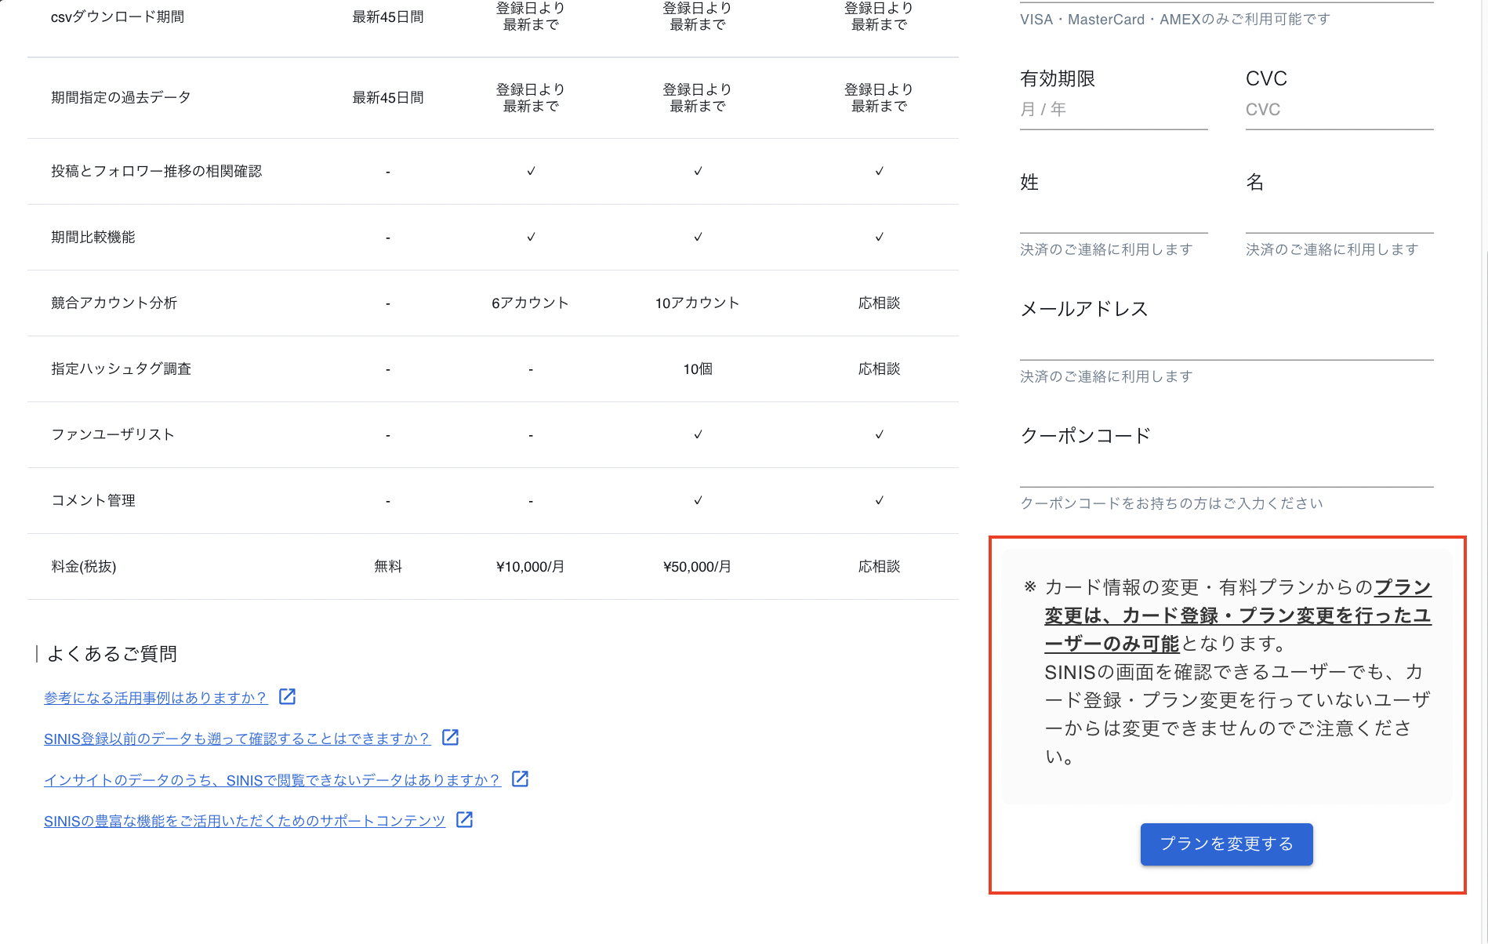
Task: Click the 10アカウント cell in 競合アカウント分析 row
Action: [x=697, y=303]
